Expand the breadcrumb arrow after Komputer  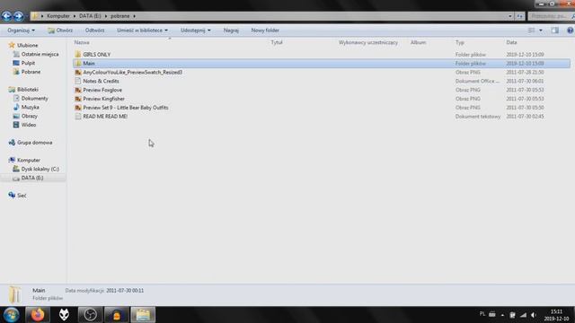(75, 16)
